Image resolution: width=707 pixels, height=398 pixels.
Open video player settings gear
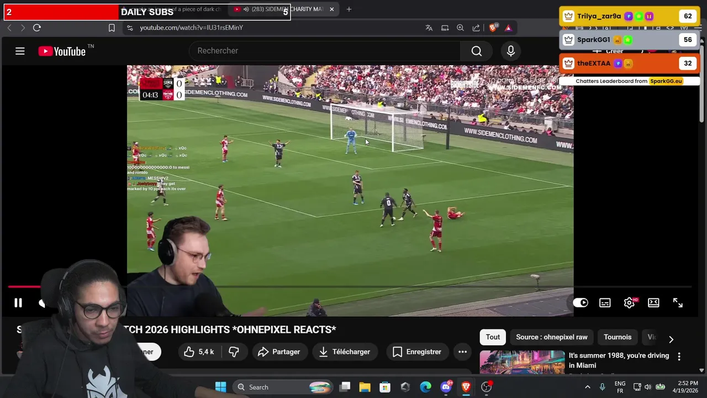point(629,303)
